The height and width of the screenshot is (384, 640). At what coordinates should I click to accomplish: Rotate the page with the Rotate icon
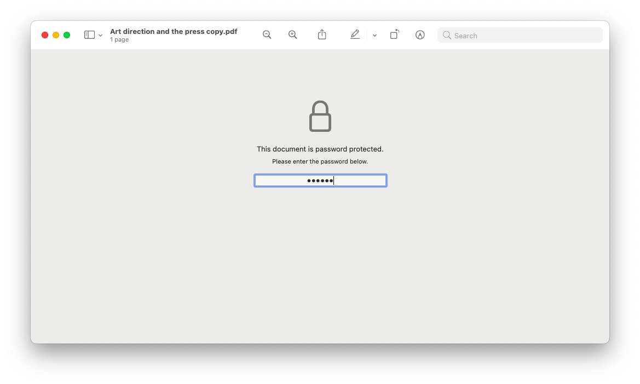coord(394,34)
